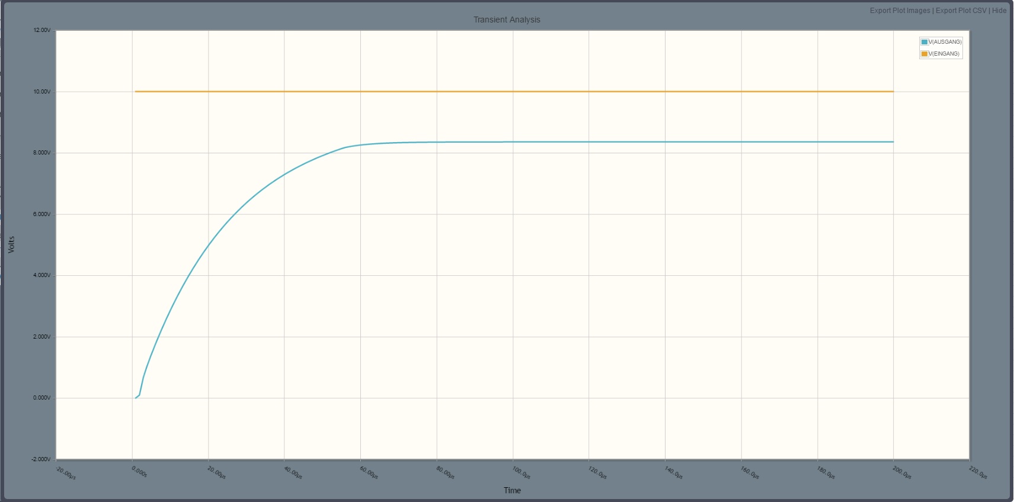The height and width of the screenshot is (502, 1014).
Task: Click the 220.0µs x-axis tick label
Action: 978,472
